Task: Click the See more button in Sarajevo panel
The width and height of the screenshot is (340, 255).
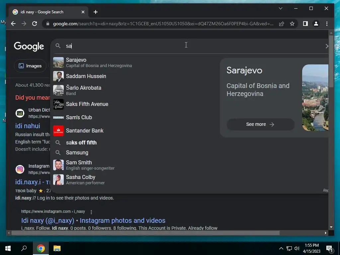Action: (260, 125)
